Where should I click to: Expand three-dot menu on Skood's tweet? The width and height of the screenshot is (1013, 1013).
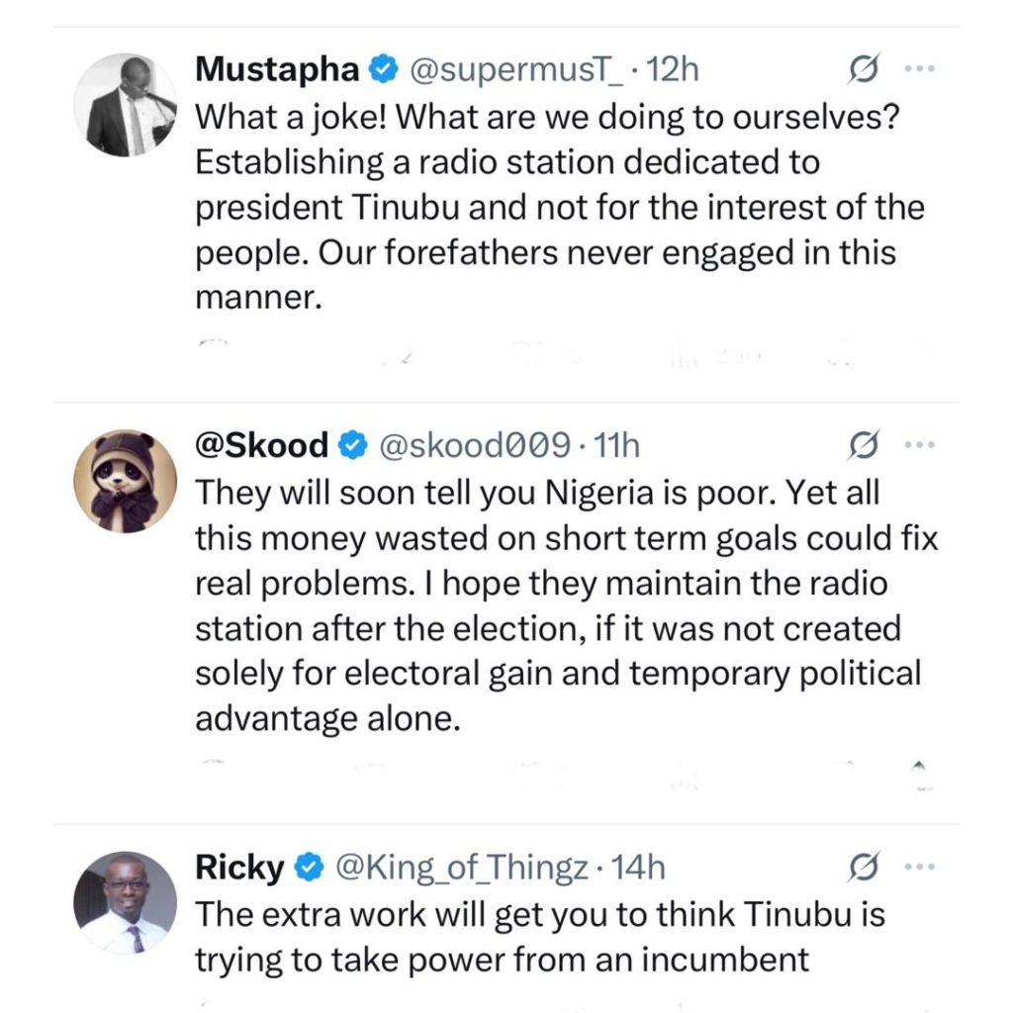pyautogui.click(x=920, y=446)
